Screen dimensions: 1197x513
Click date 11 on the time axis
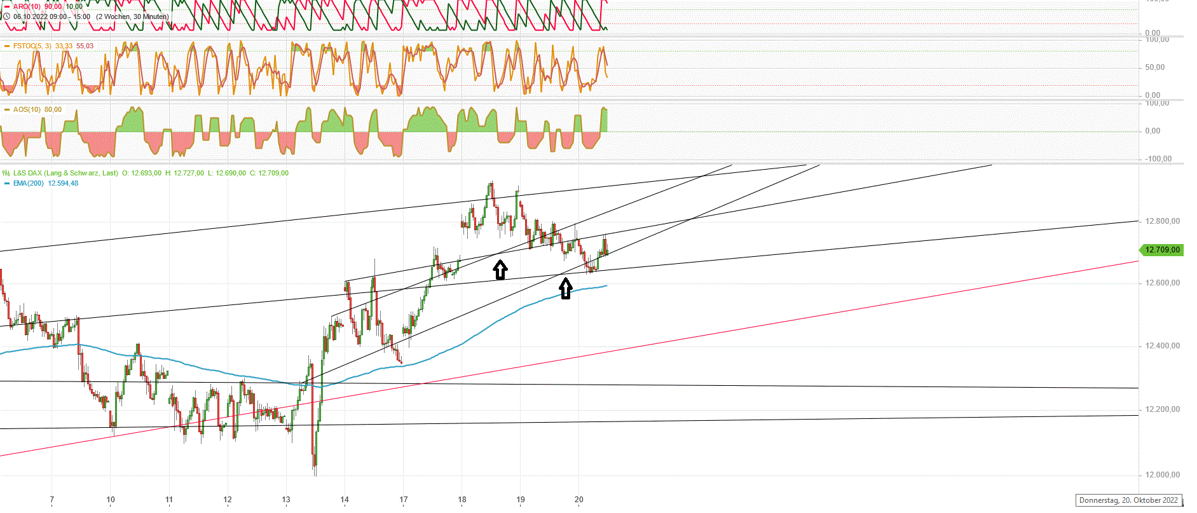[x=169, y=499]
